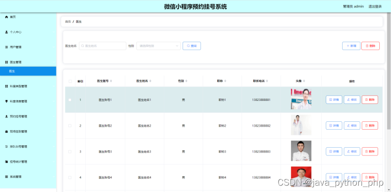
Task: Click the icon beside 科室信息管理
Action: point(6,101)
